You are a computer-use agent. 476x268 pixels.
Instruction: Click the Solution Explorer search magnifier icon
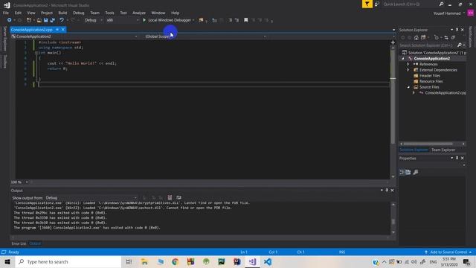tap(460, 45)
